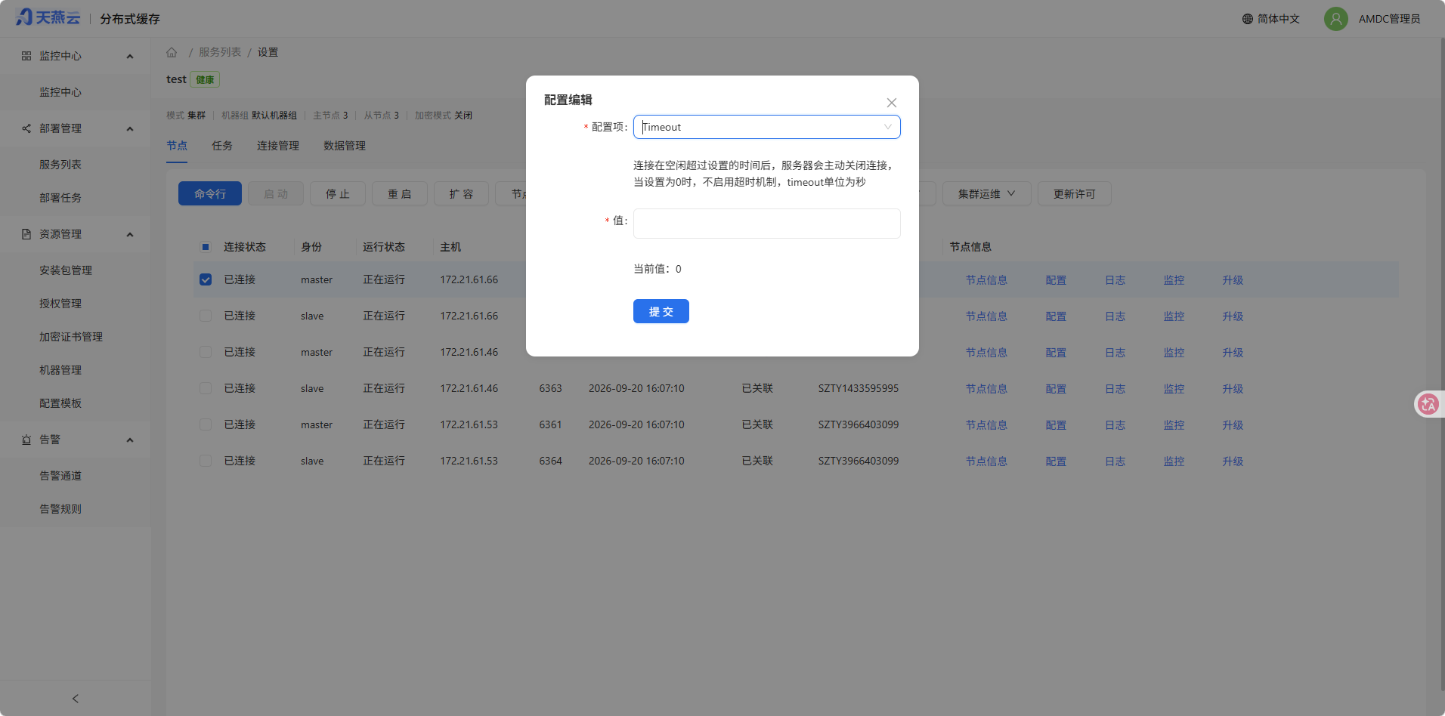
Task: Click the 值 input field
Action: pyautogui.click(x=766, y=224)
